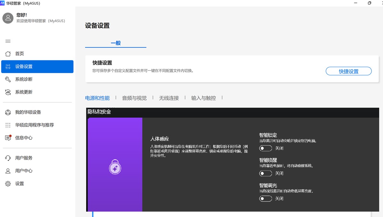Collapse the sidebar with hamburger icon
The height and width of the screenshot is (217, 383).
[8, 41]
